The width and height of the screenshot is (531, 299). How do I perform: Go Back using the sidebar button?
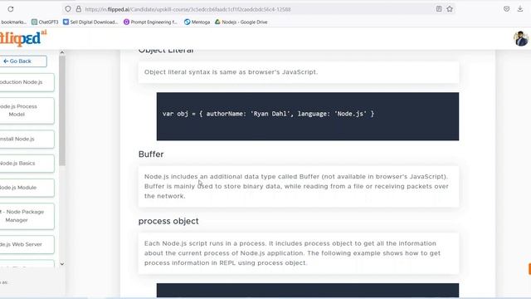23,61
